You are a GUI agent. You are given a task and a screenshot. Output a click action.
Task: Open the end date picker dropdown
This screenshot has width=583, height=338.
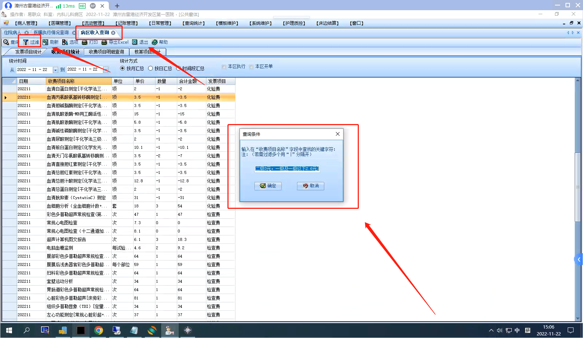point(106,69)
